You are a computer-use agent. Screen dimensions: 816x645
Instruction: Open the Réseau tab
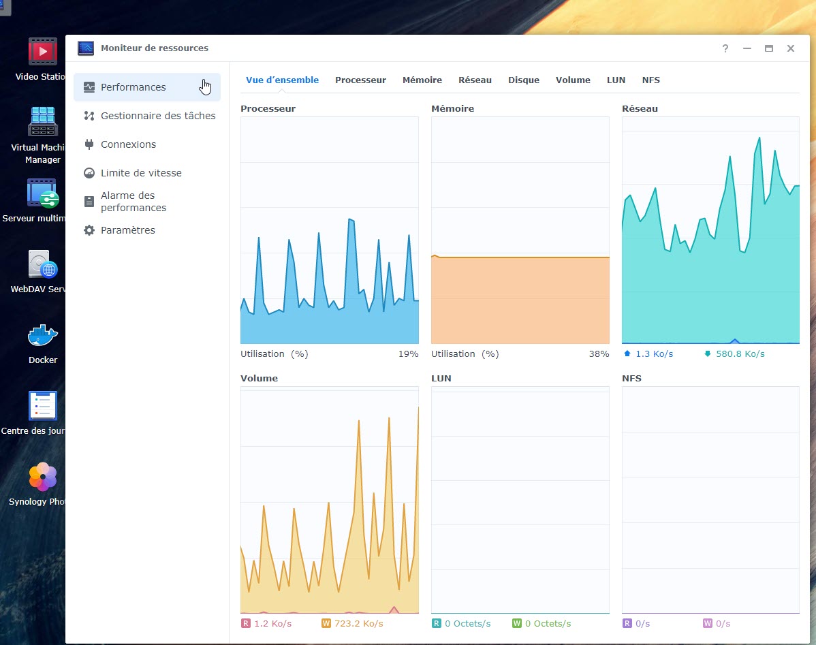point(475,80)
